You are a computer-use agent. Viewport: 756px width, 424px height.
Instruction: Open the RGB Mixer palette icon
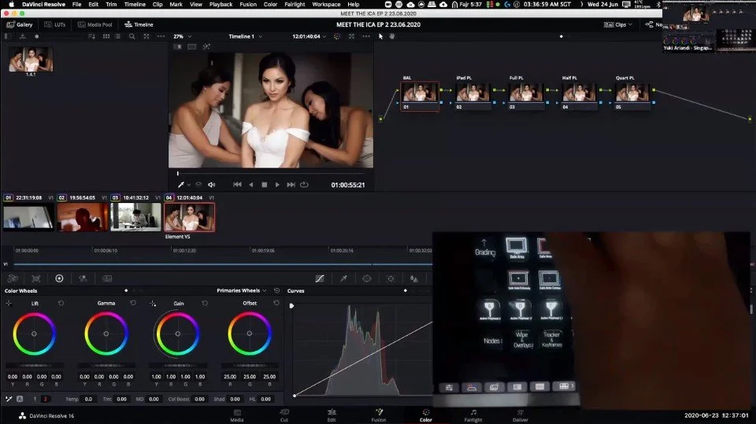(x=83, y=278)
